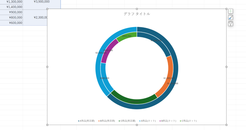Open the Chart Filters funnel button
The width and height of the screenshot is (246, 130).
230,24
